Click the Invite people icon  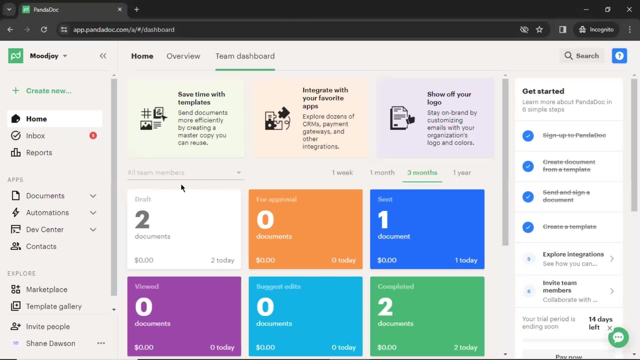coord(15,326)
